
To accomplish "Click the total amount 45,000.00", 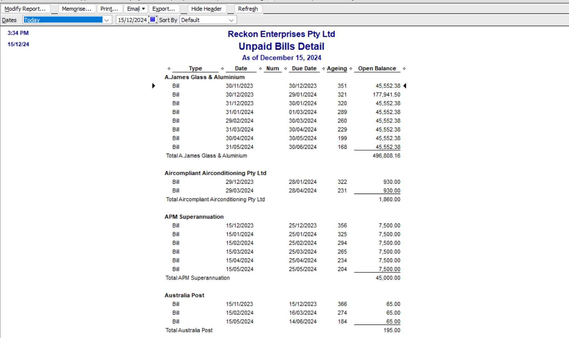I will [x=388, y=278].
